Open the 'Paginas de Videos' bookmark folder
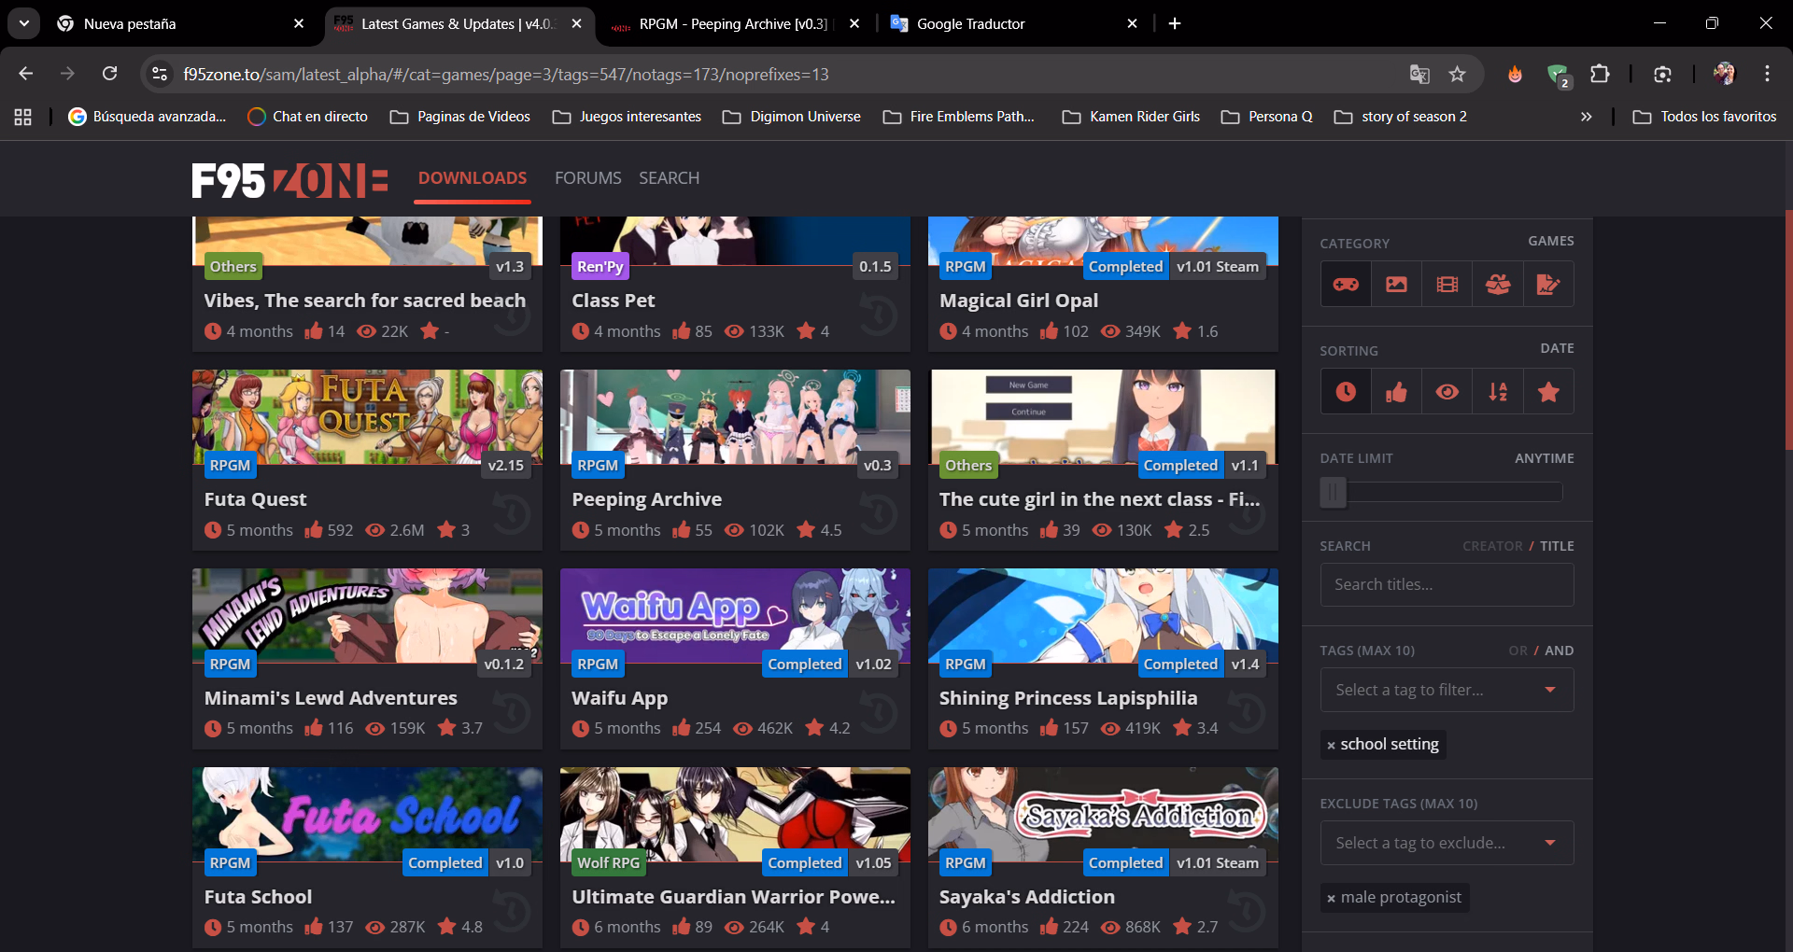The image size is (1793, 952). (459, 117)
